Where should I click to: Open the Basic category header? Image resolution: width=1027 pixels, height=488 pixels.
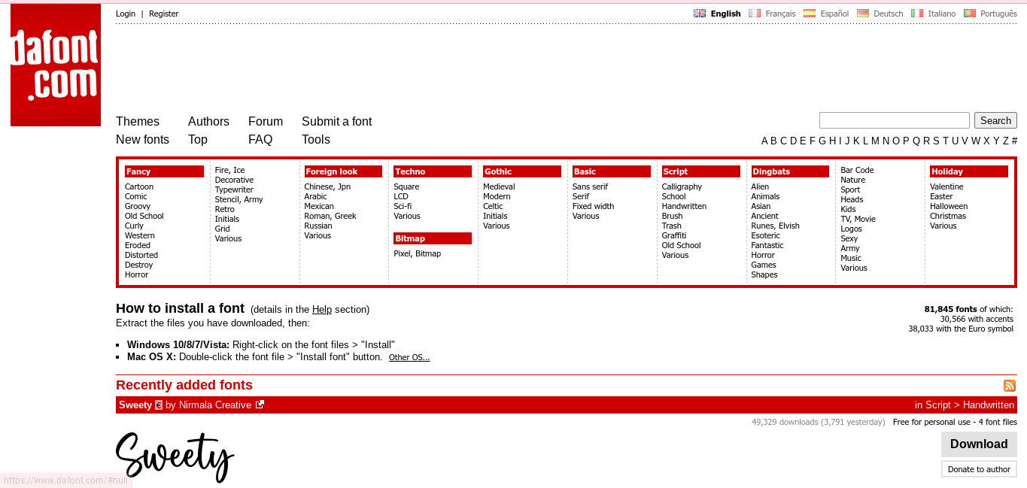click(612, 171)
